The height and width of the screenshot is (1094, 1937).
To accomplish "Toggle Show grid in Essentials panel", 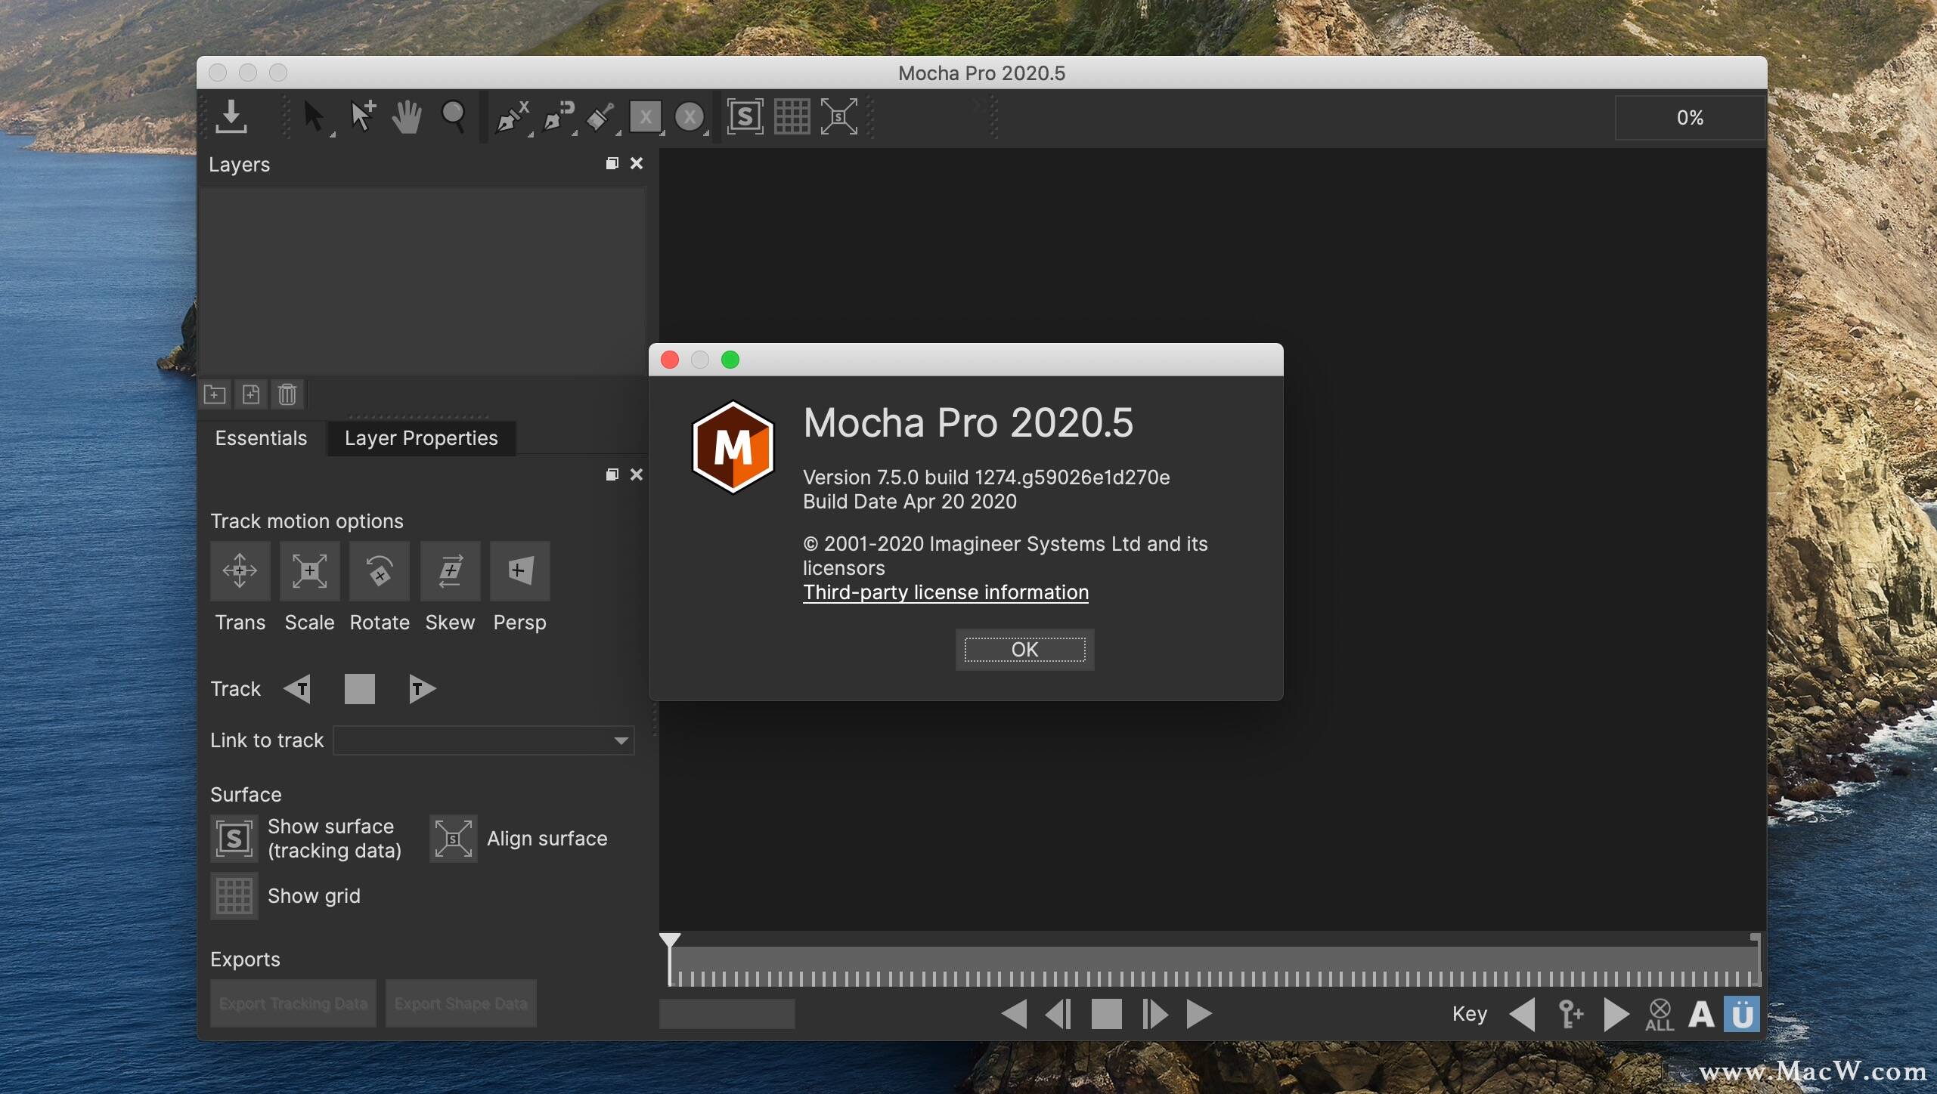I will 234,896.
